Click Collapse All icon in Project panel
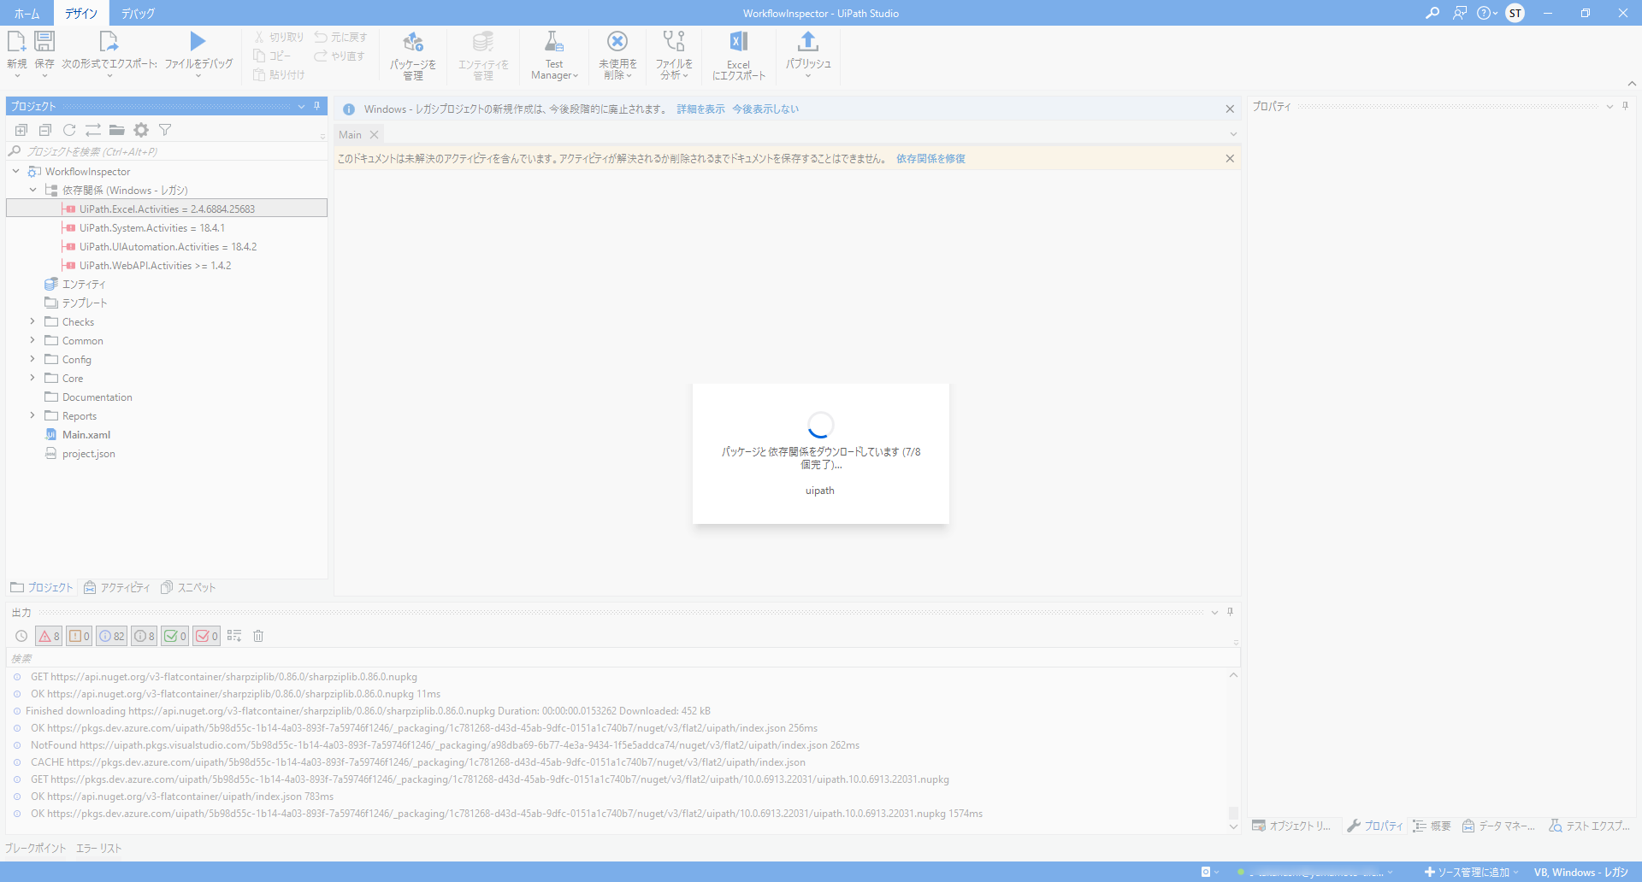Image resolution: width=1642 pixels, height=882 pixels. click(45, 130)
